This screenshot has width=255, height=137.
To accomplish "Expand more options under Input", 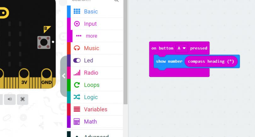I will coord(91,36).
